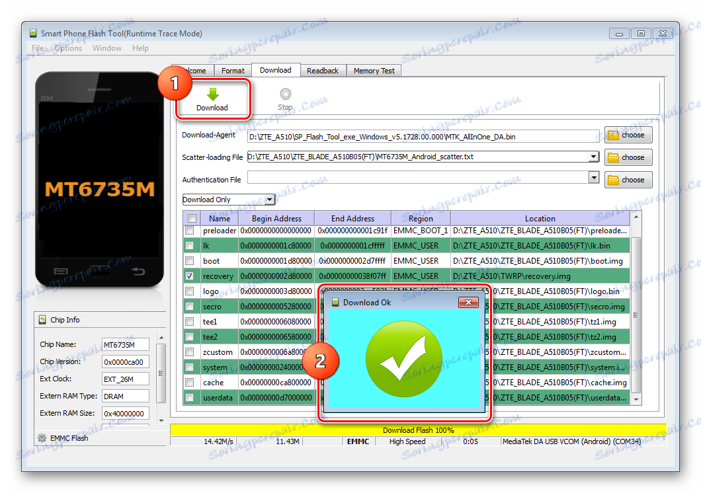Expand the Authentication File dropdown
701x493 pixels.
pos(594,178)
